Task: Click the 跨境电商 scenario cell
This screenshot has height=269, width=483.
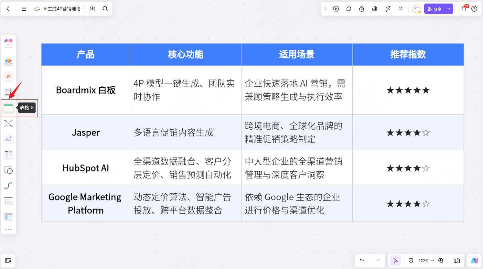Action: point(297,133)
